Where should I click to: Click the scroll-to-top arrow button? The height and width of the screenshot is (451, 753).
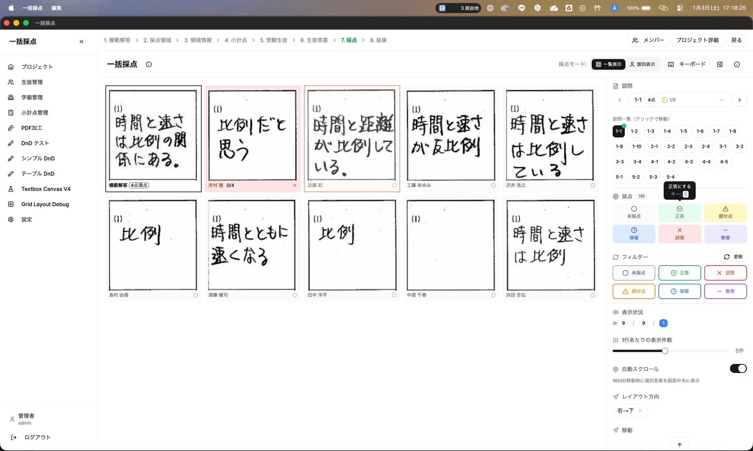click(679, 445)
